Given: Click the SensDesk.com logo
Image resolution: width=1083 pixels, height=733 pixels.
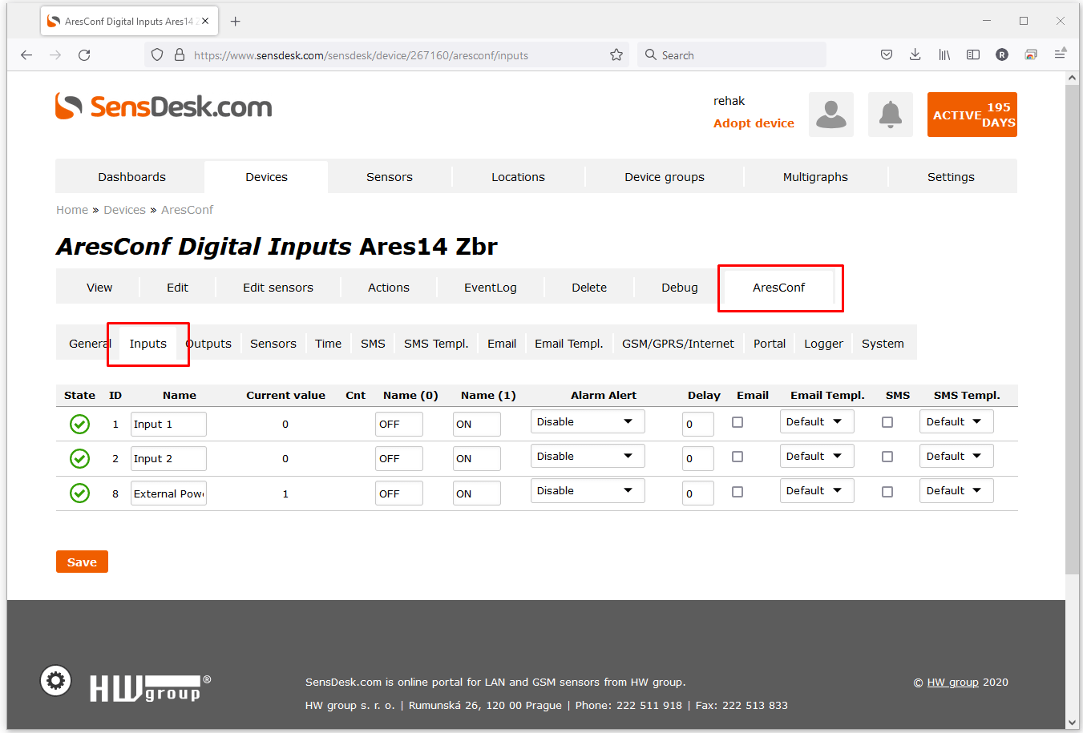Looking at the screenshot, I should [164, 107].
